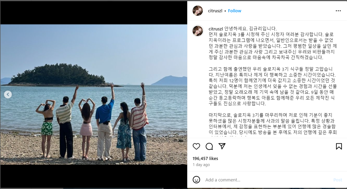This screenshot has height=189, width=347.
Task: Open the citruszl username in post header
Action: 215,11
